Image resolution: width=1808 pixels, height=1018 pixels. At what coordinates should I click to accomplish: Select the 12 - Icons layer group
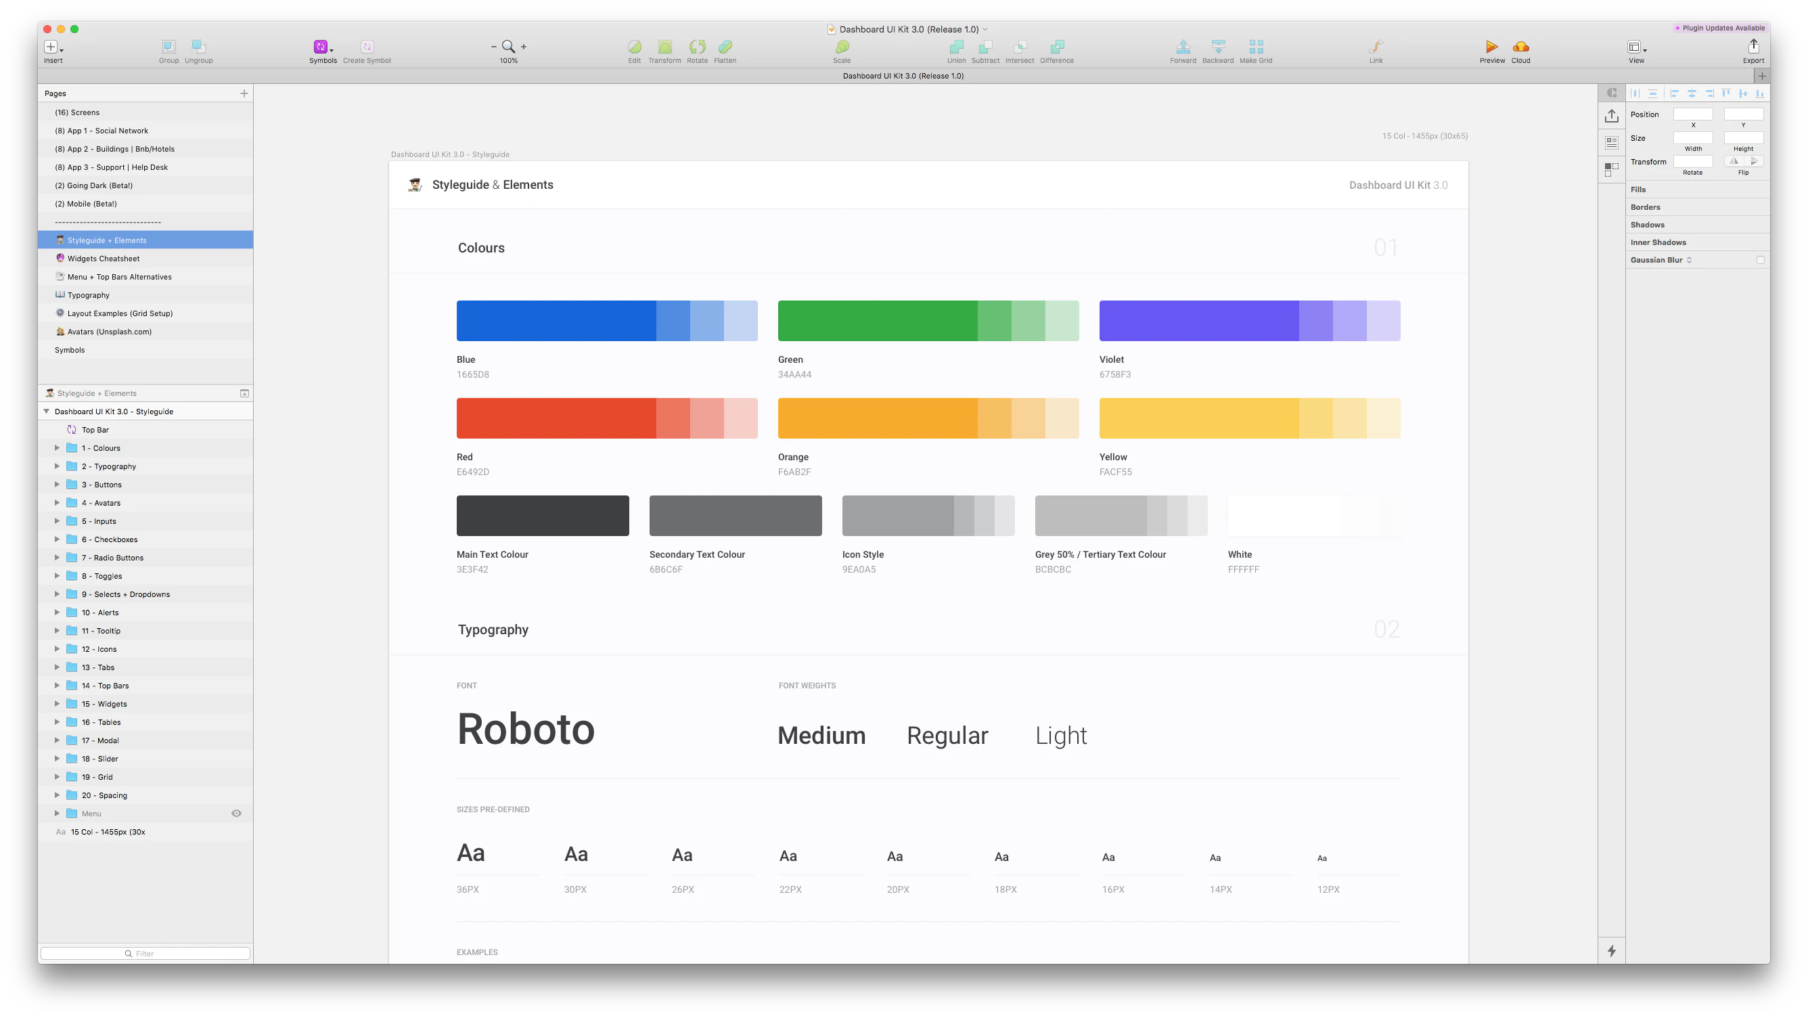(x=145, y=648)
